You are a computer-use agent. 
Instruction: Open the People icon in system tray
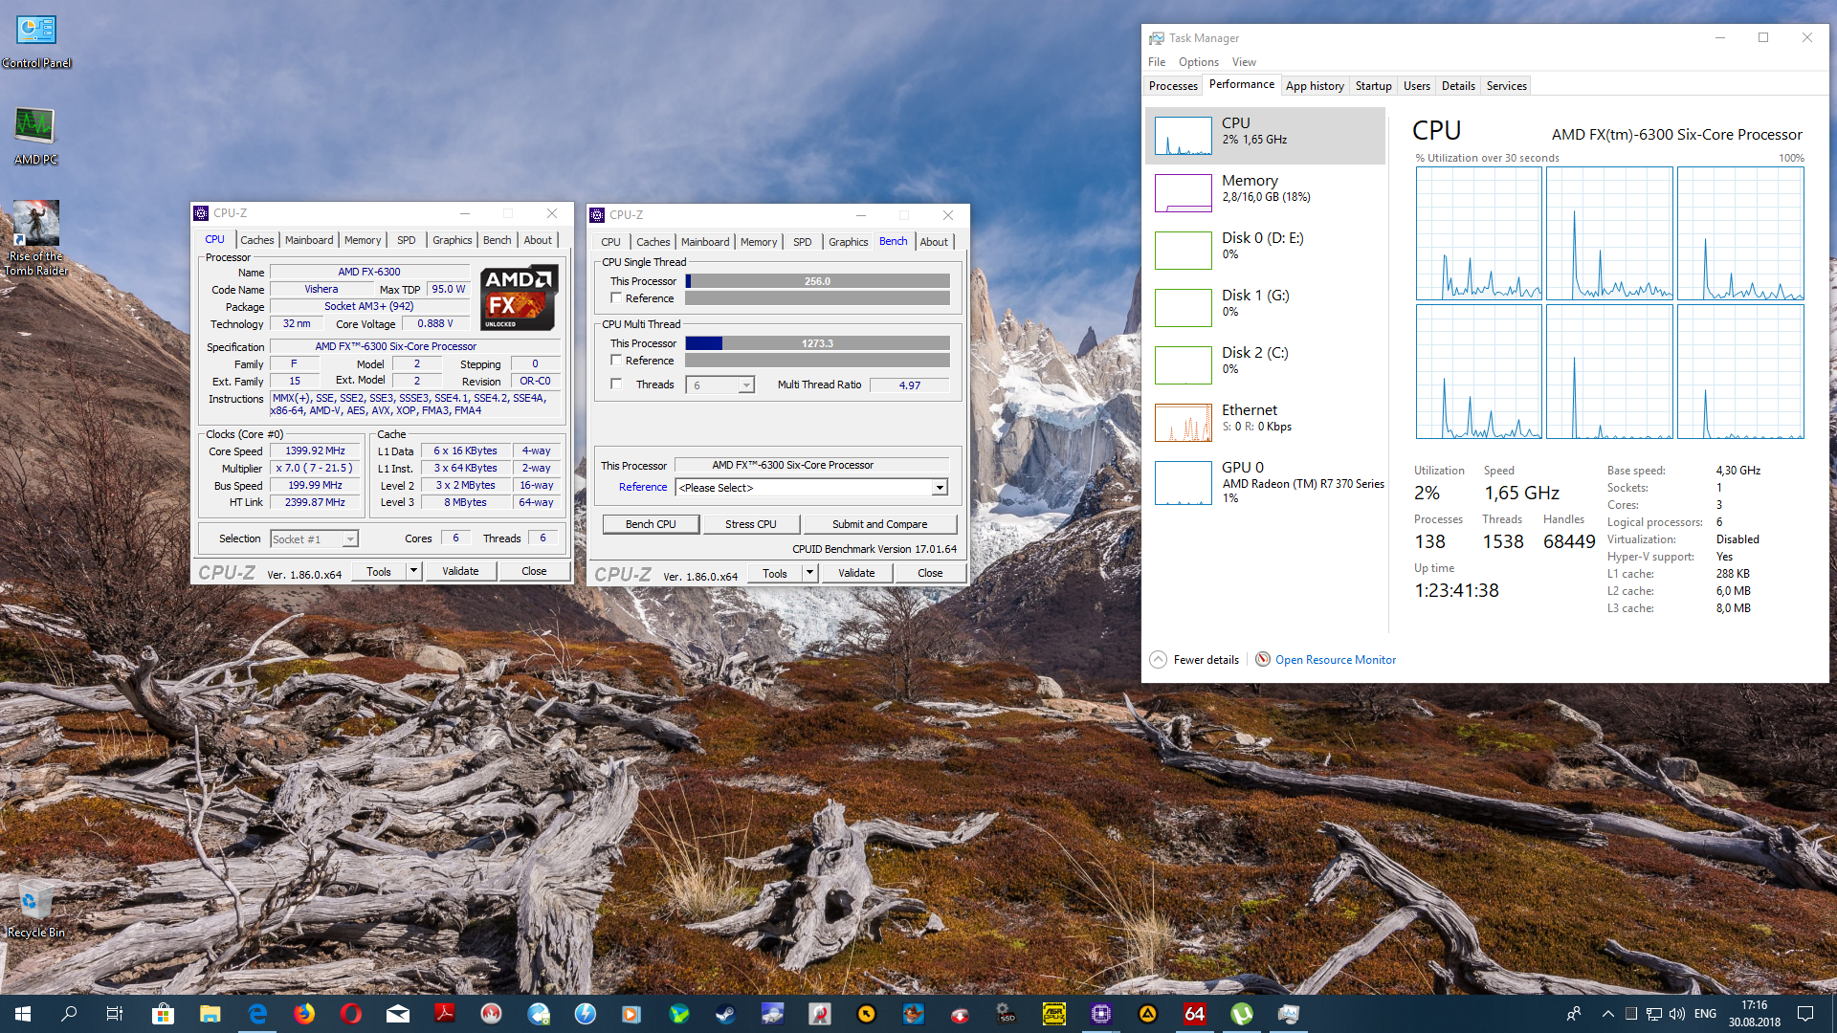1574,1014
